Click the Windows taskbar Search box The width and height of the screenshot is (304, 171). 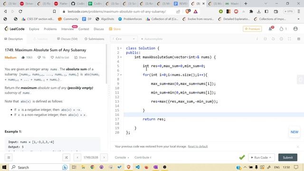click(39, 167)
